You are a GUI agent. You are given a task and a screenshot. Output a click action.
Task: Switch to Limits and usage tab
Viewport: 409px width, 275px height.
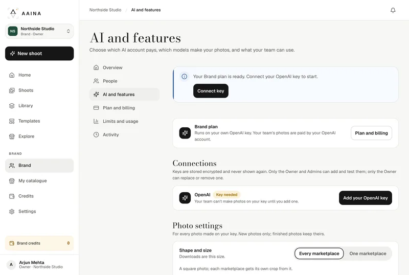tap(124, 121)
